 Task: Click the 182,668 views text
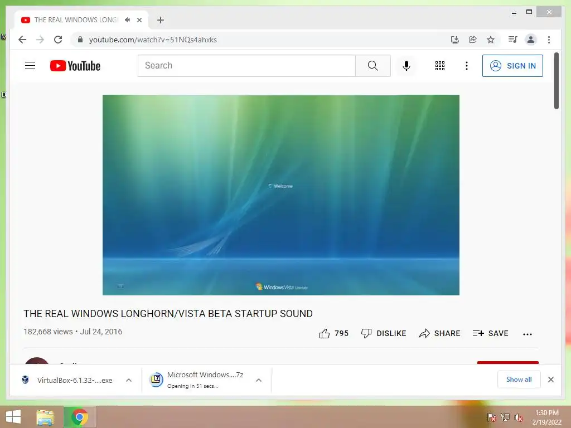click(x=48, y=332)
